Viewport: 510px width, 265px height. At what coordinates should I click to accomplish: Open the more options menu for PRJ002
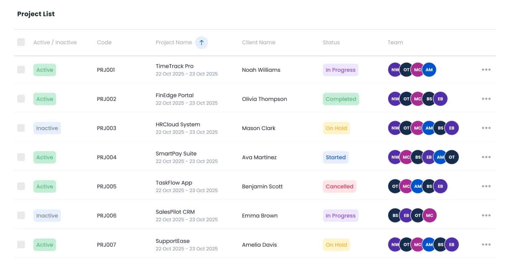[486, 99]
